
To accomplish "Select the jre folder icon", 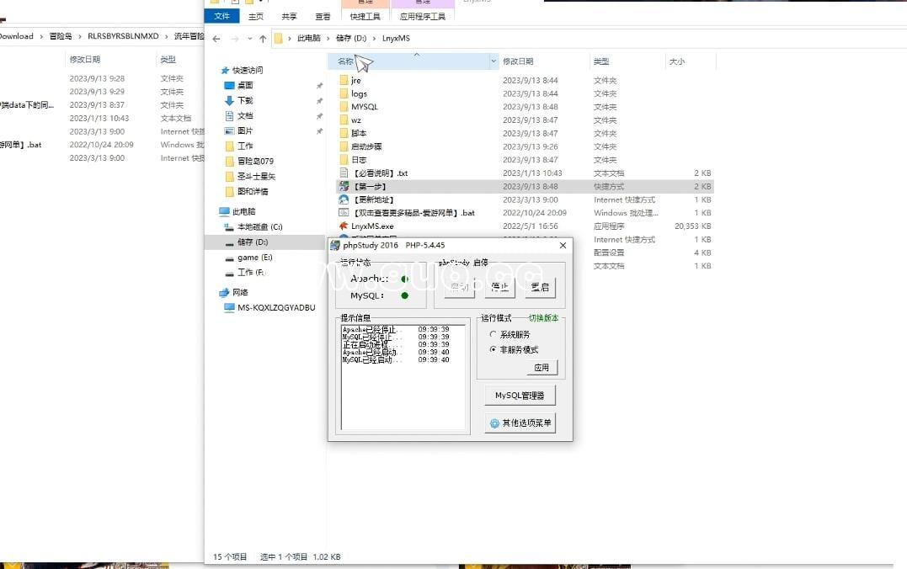I will [x=344, y=80].
